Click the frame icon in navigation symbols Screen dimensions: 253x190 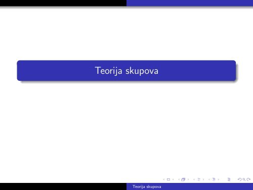click(x=183, y=179)
